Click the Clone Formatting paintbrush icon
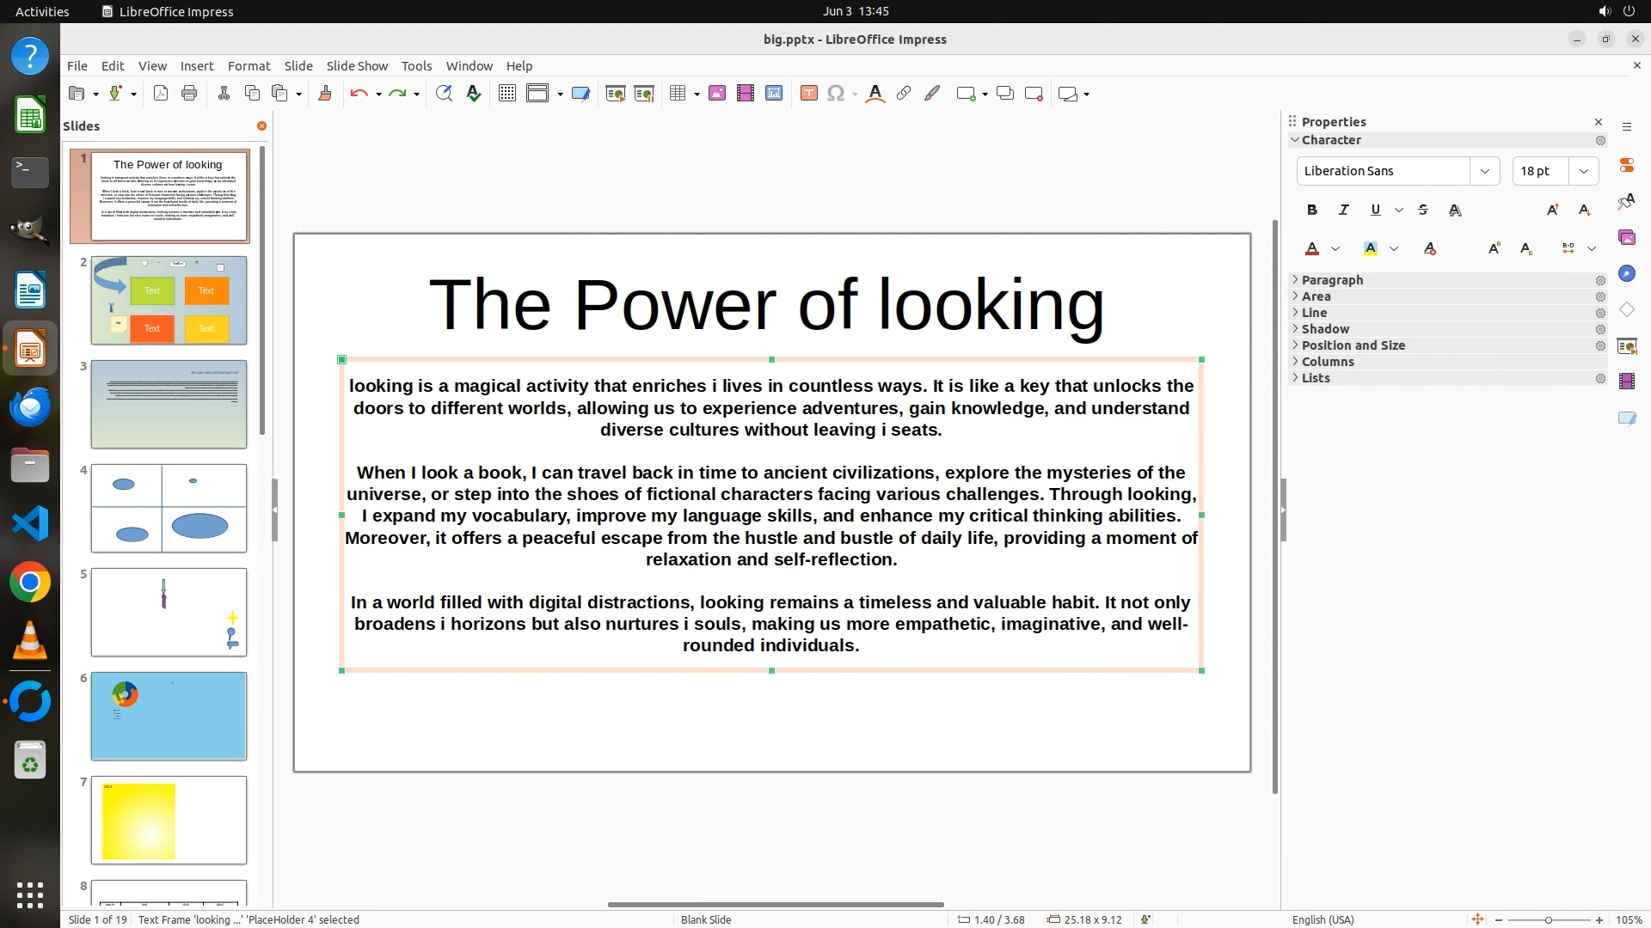 click(x=325, y=94)
